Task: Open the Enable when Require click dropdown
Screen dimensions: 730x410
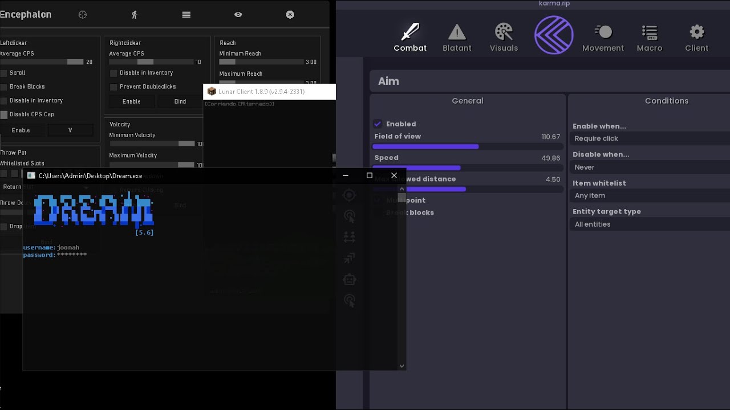Action: tap(650, 138)
